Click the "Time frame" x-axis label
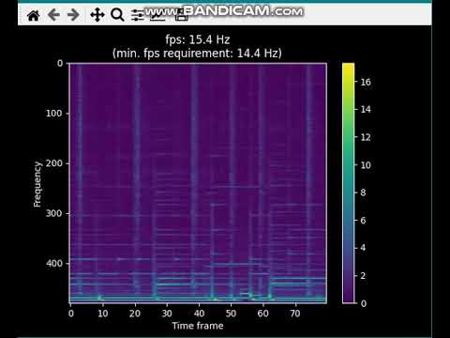450x338 pixels. [x=198, y=326]
